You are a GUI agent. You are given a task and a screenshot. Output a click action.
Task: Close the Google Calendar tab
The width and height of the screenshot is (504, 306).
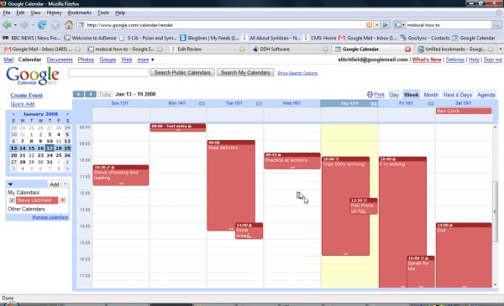pyautogui.click(x=407, y=49)
